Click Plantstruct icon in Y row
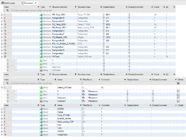This screenshot has height=140, width=186. (x=84, y=94)
